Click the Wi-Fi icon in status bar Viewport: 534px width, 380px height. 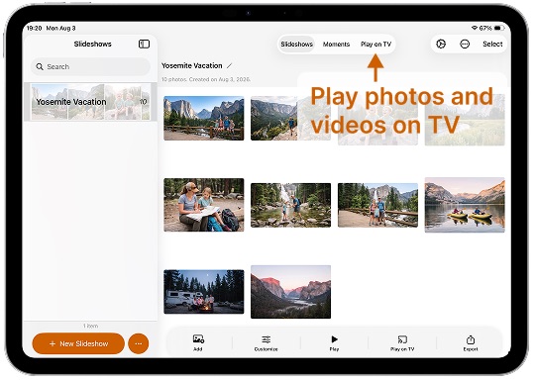pos(474,28)
